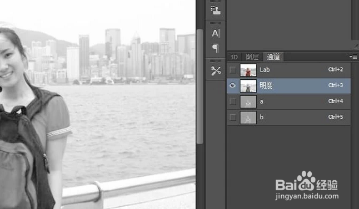Click the Lab channel thumbnail
Image resolution: width=359 pixels, height=209 pixels.
click(x=248, y=70)
